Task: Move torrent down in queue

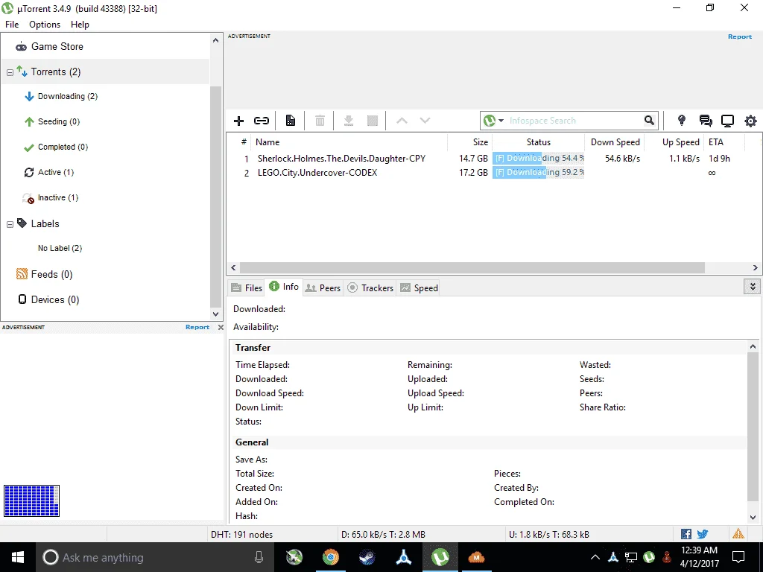Action: tap(425, 121)
